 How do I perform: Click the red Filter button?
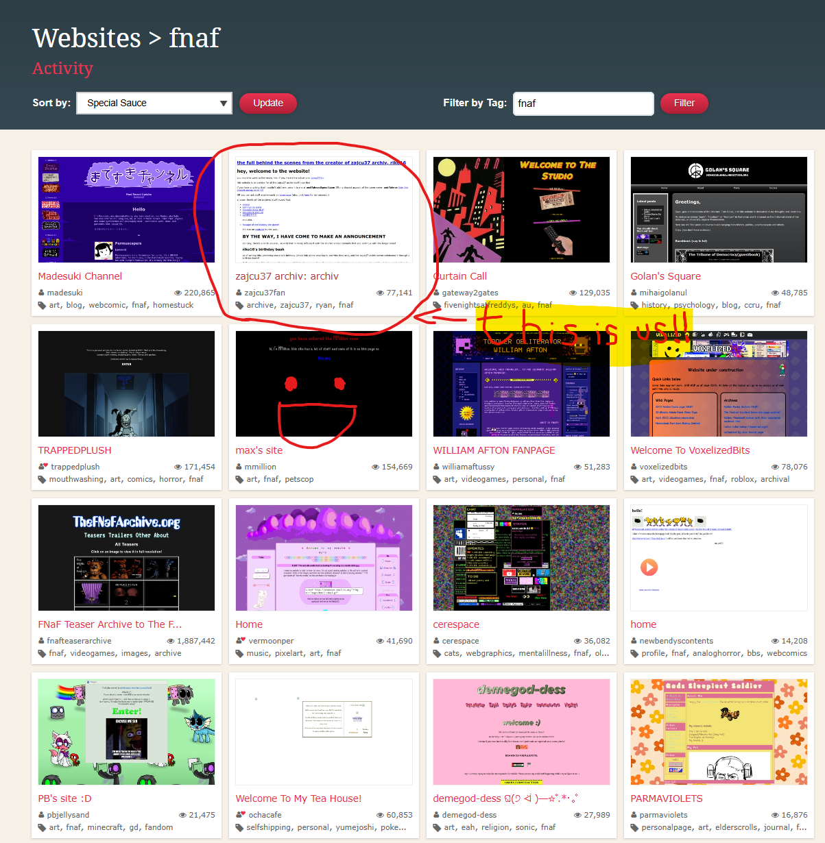point(684,103)
